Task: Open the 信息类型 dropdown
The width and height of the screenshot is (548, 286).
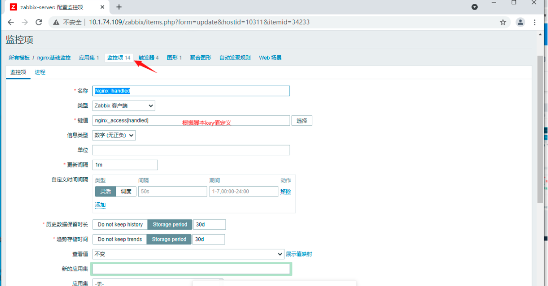Action: click(114, 135)
